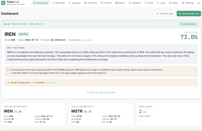Open the Top CSP Opportunity IREN card
Viewport: 202px width, 131px height.
[x=34, y=114]
